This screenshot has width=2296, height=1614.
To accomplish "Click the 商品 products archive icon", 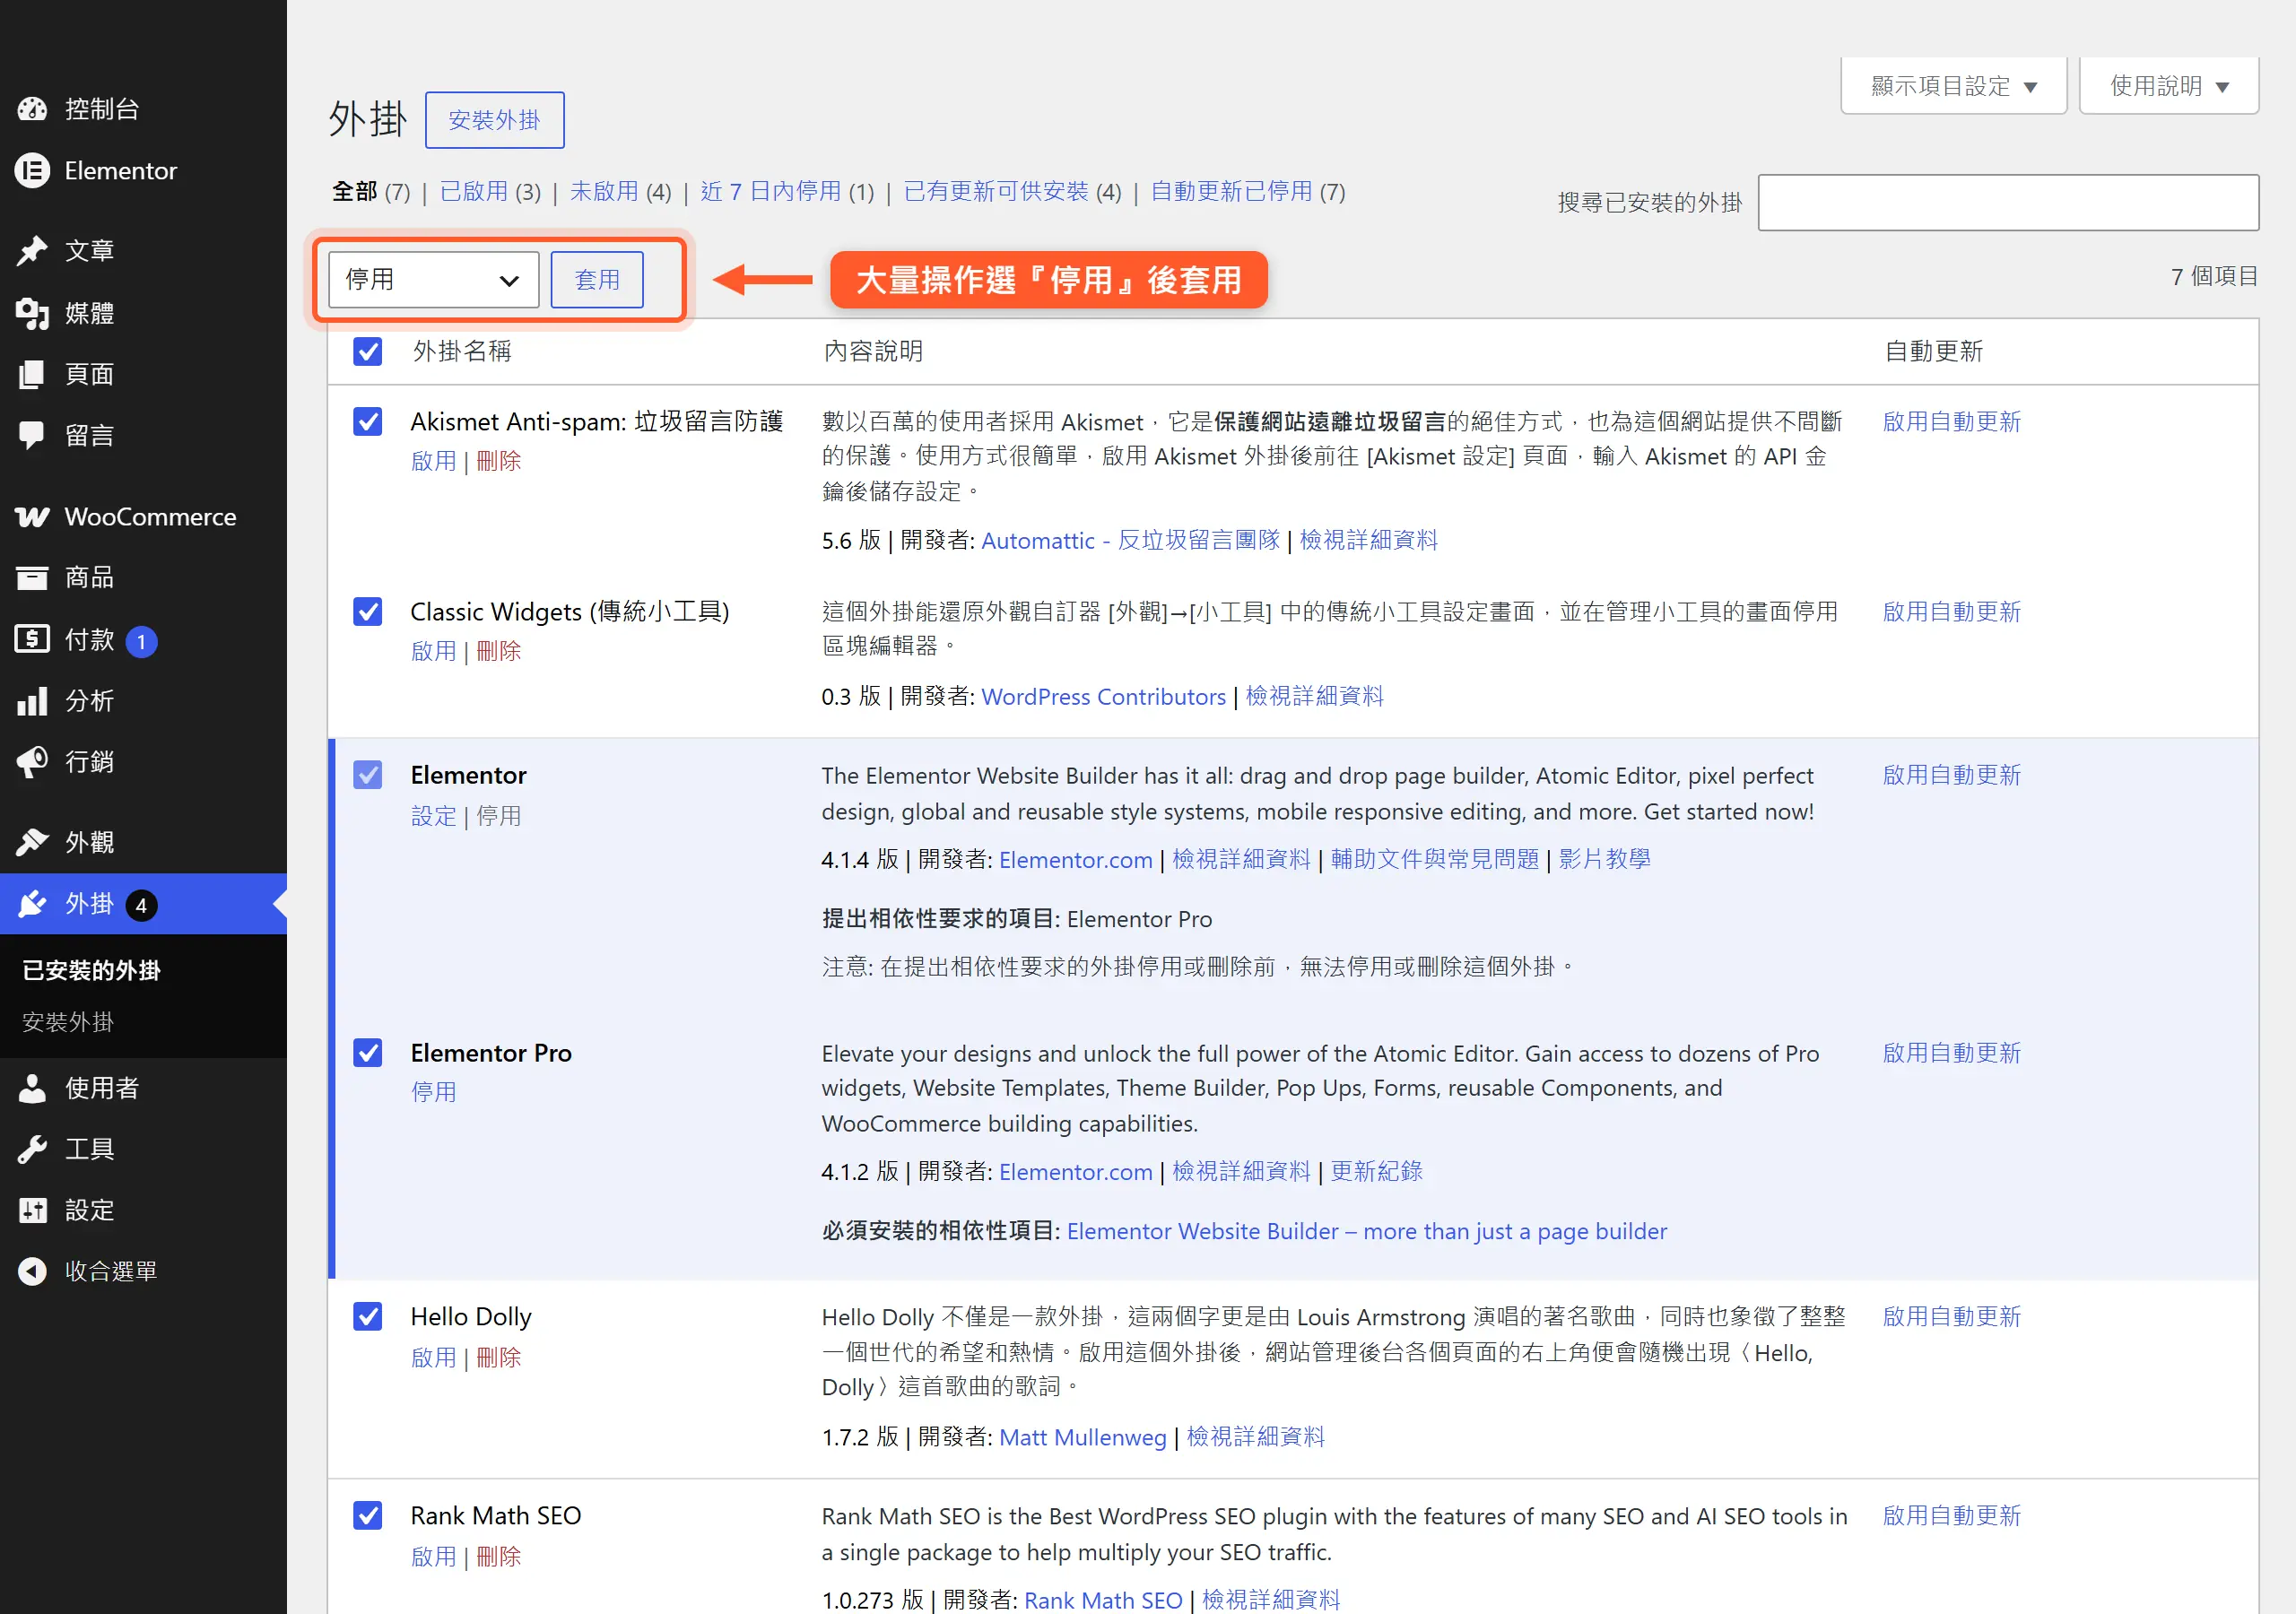I will (x=32, y=578).
